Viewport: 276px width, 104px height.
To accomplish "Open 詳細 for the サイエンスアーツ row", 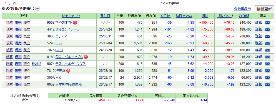I will pos(259,29).
